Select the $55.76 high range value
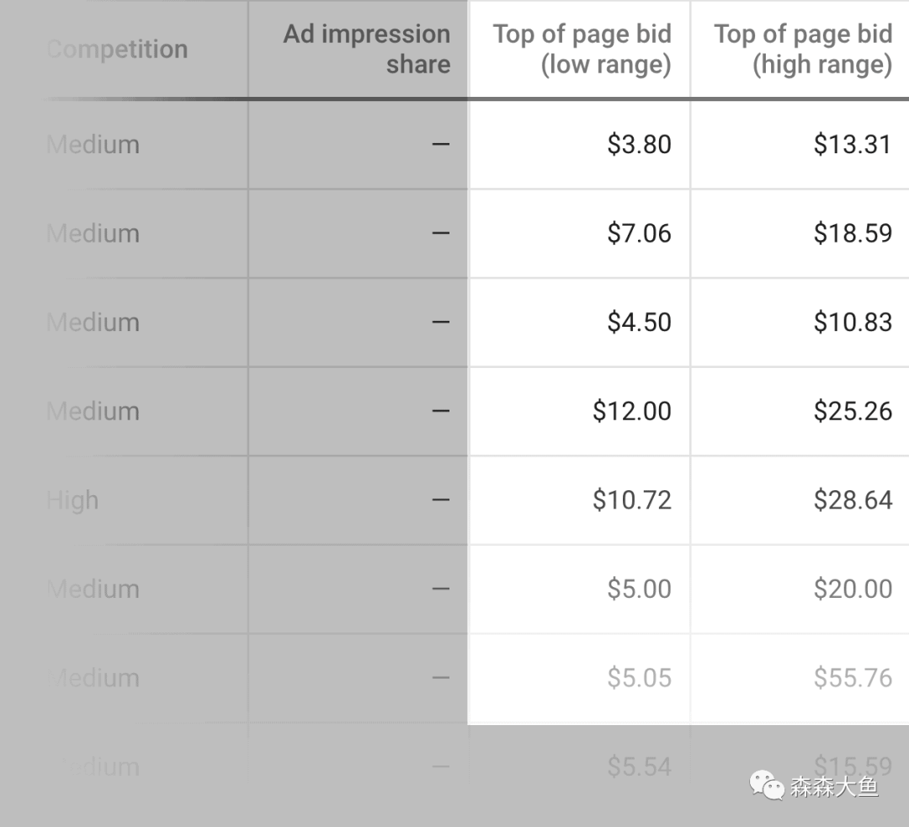Screen dimensions: 909x827 pos(852,678)
